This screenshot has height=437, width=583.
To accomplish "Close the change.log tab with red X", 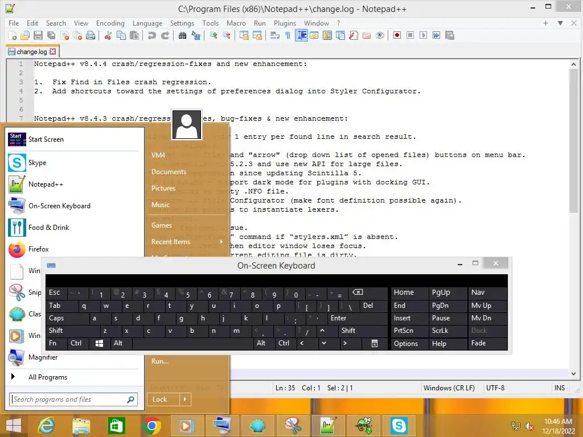I will pyautogui.click(x=53, y=52).
